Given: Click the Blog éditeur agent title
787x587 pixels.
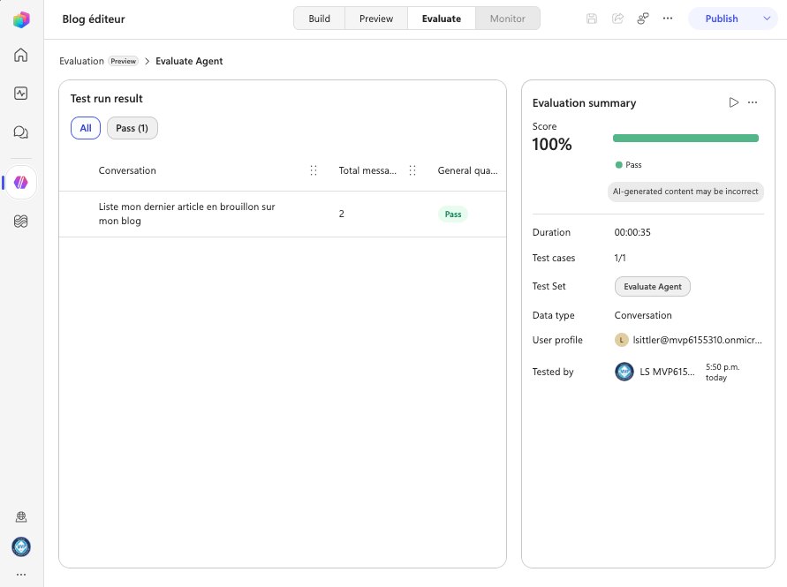Looking at the screenshot, I should [x=94, y=19].
